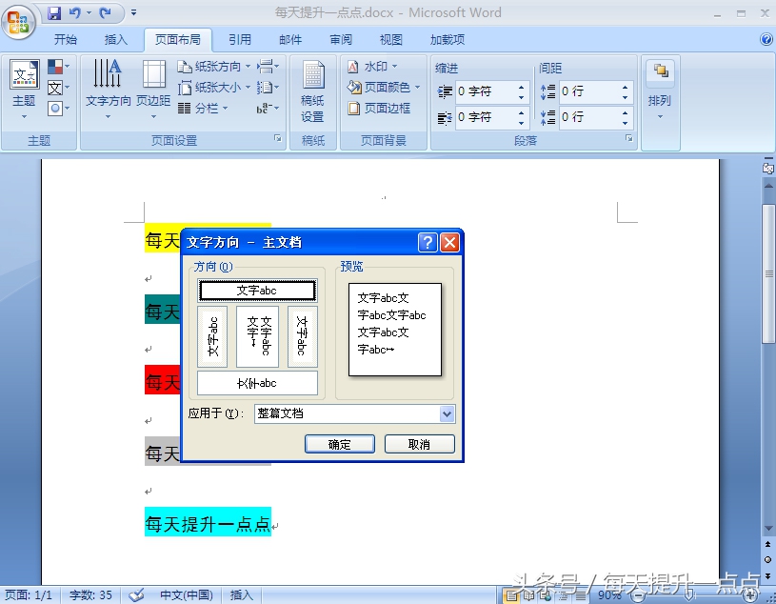Open theme colors dropdown
776x604 pixels.
58,67
